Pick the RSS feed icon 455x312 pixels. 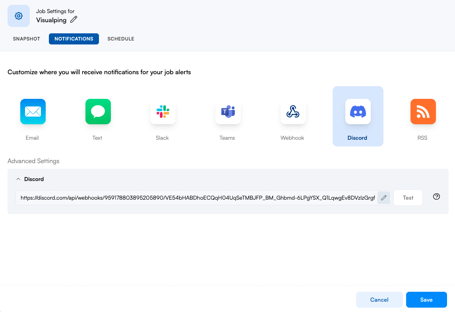[x=423, y=112]
